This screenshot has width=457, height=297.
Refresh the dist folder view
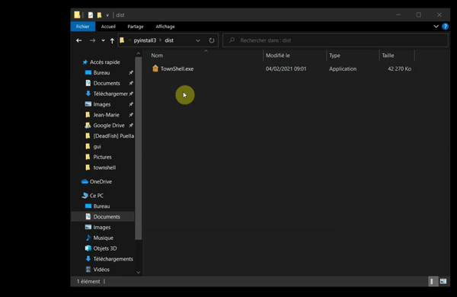[x=212, y=40]
